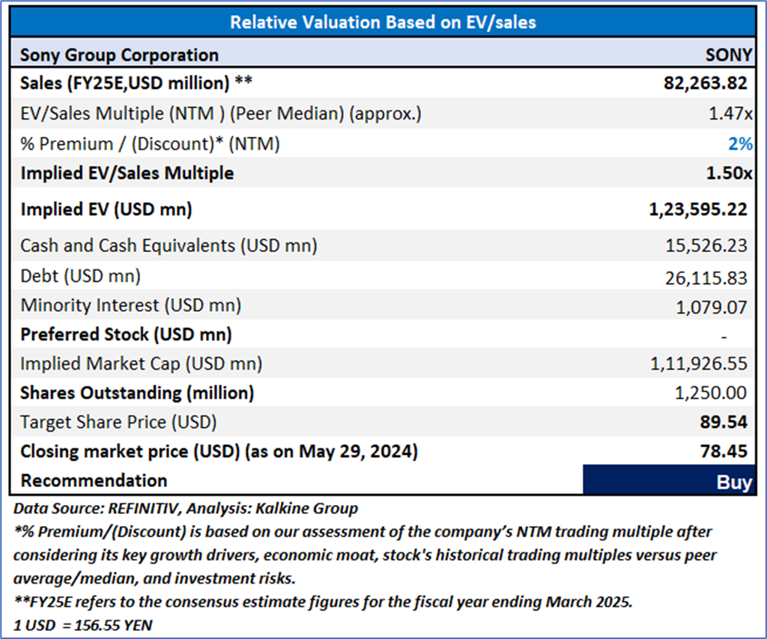The width and height of the screenshot is (767, 639).
Task: Select the blue 2% premium value
Action: pos(739,144)
